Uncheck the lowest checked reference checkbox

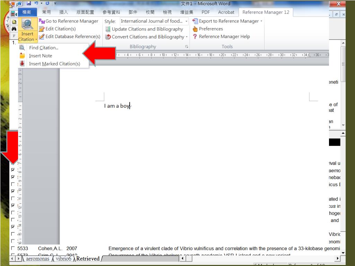[x=13, y=227]
